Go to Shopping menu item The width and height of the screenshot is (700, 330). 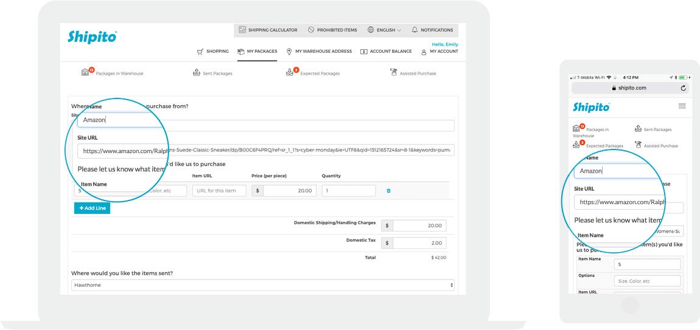212,52
